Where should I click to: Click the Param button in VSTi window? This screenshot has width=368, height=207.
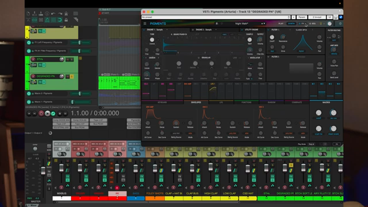[x=302, y=17]
